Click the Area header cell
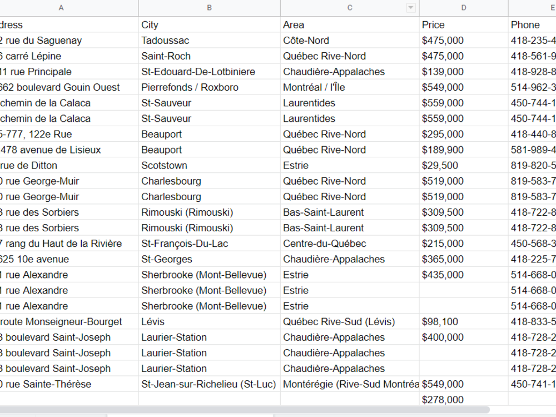The height and width of the screenshot is (417, 556). tap(350, 25)
